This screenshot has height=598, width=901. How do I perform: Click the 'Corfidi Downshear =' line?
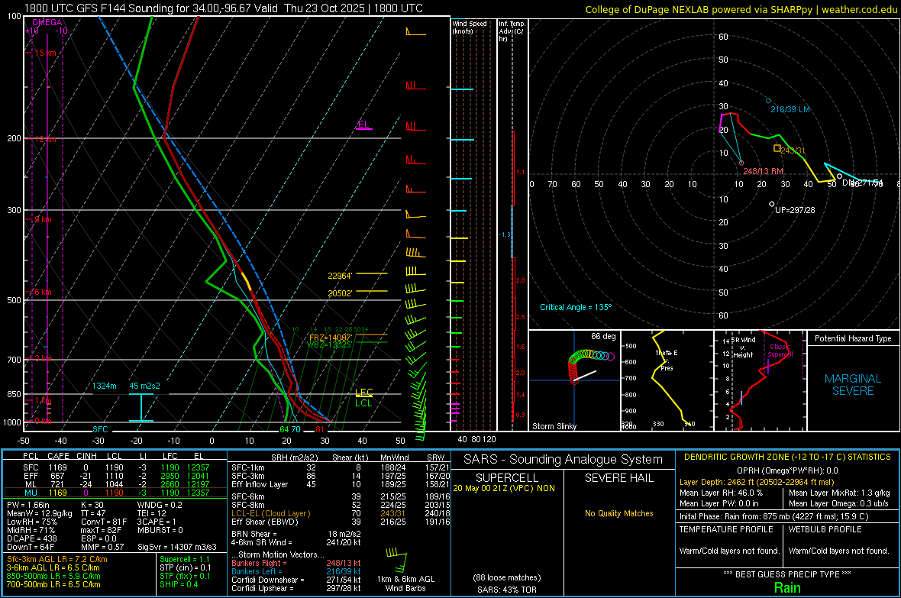tap(296, 580)
